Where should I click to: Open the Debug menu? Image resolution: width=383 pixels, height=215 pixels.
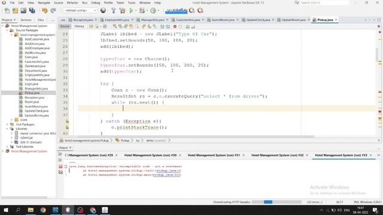[x=96, y=2]
